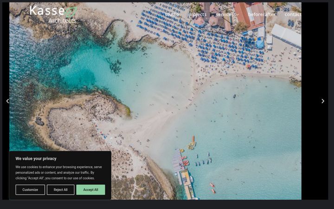Open the studio menu item
Viewport: 334px width, 209px height.
(x=172, y=14)
